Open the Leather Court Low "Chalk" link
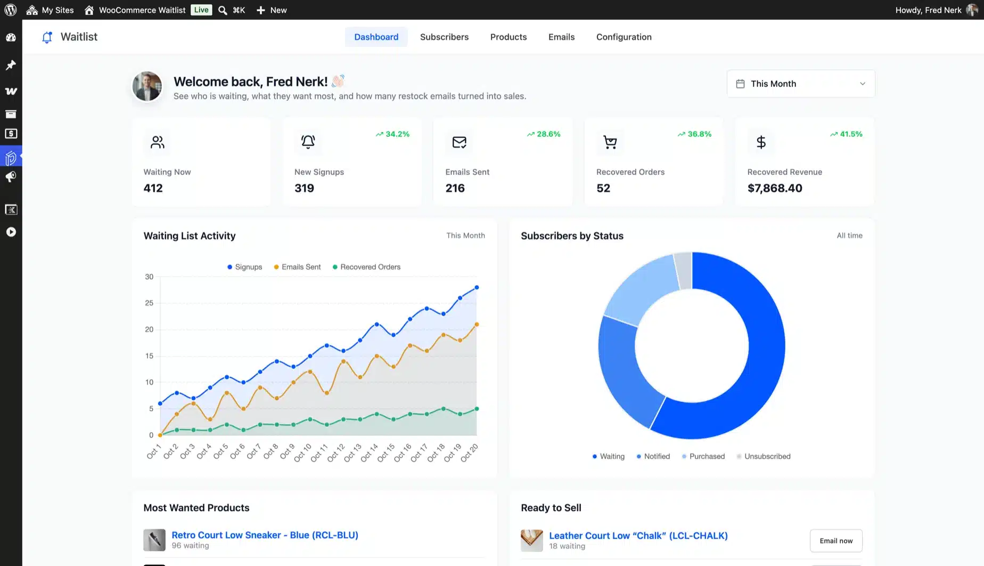The height and width of the screenshot is (566, 984). 638,536
